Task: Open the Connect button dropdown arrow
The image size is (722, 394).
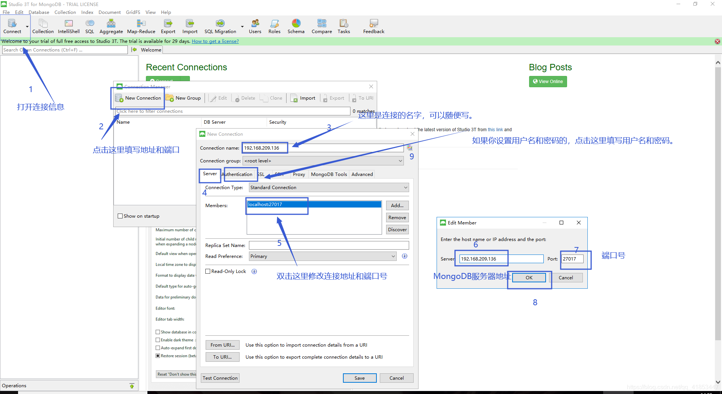Action: tap(27, 27)
